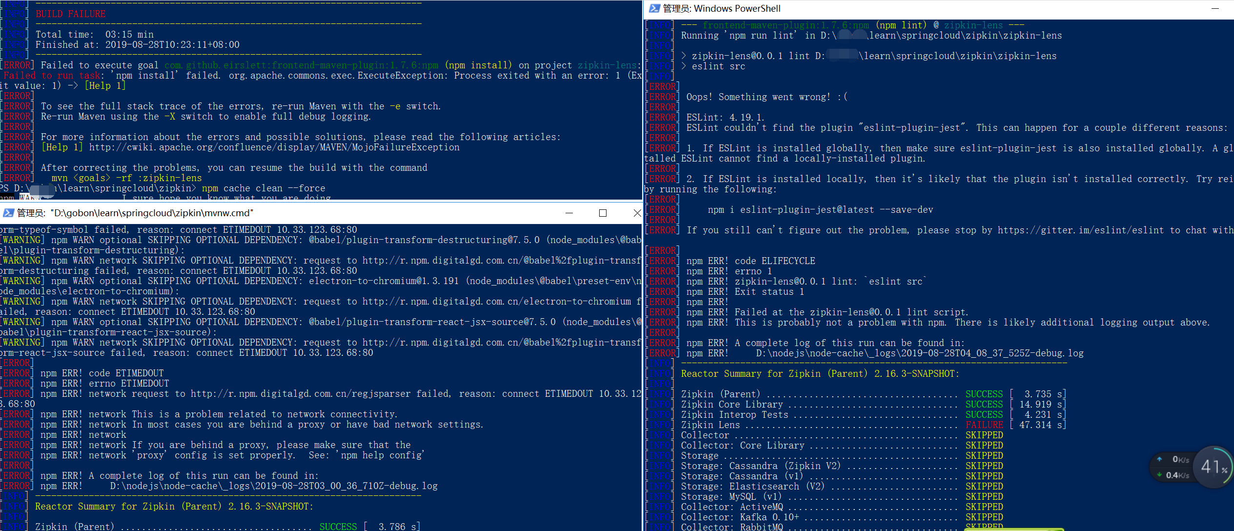Click the Zipkin Lens FAILURE status text
The image size is (1234, 531).
(983, 425)
